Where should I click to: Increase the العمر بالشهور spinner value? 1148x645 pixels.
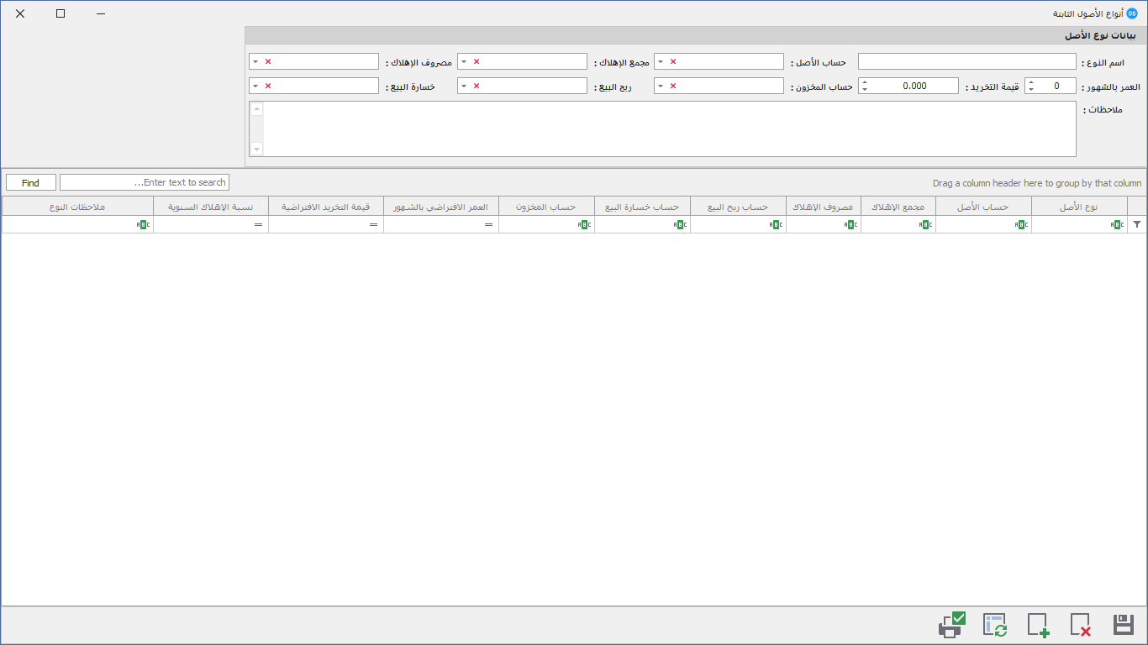click(x=1030, y=82)
